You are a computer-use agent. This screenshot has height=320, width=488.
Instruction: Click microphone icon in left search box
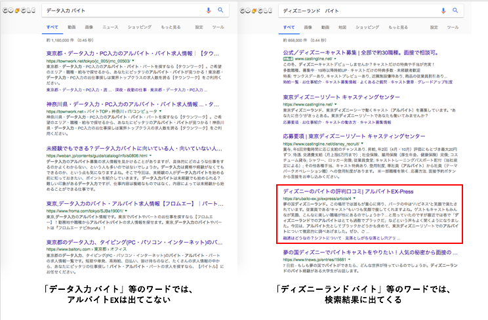[208, 10]
